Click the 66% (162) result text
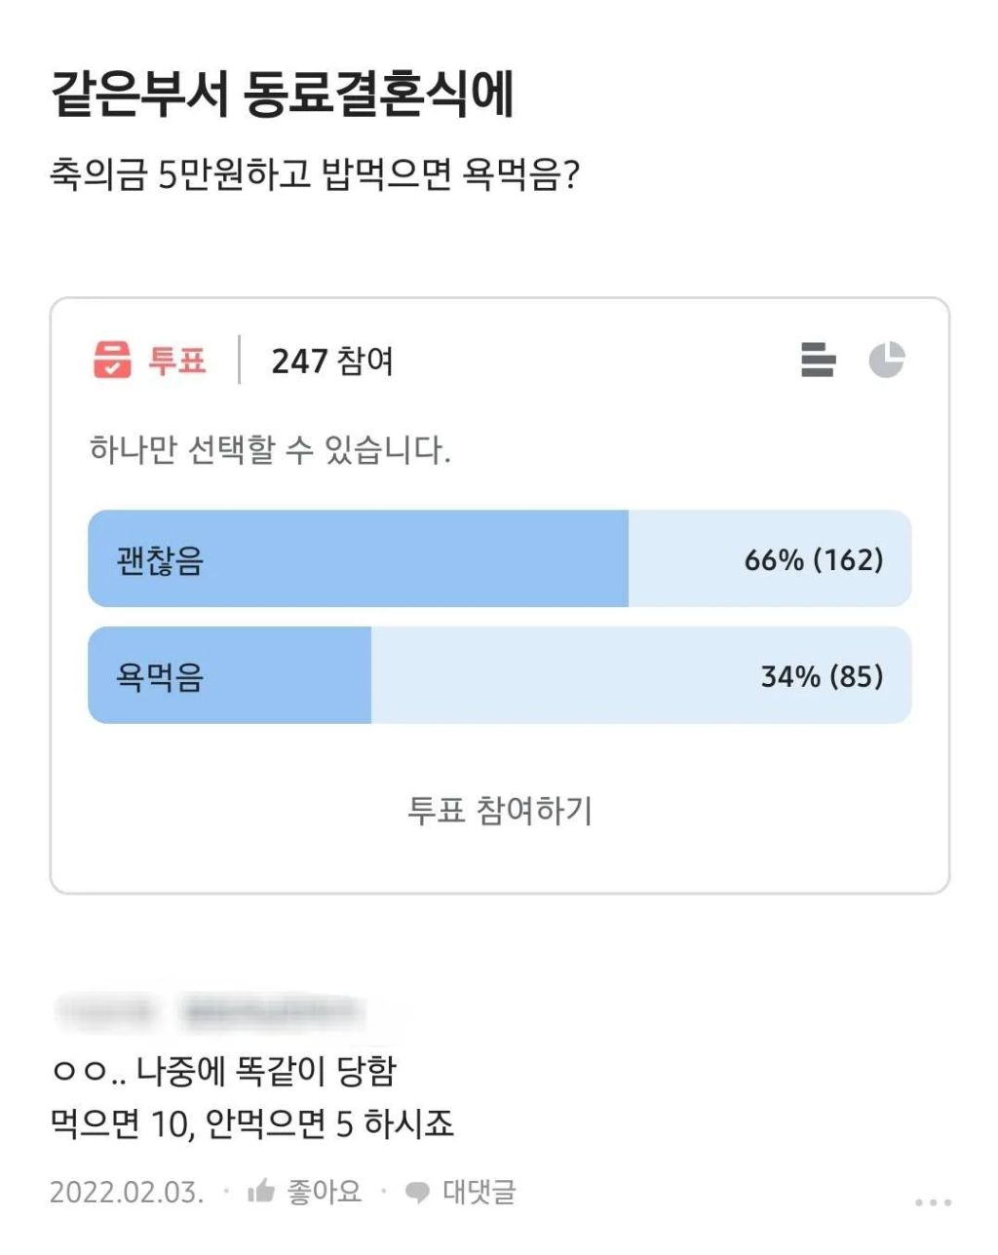The width and height of the screenshot is (998, 1255). point(813,560)
